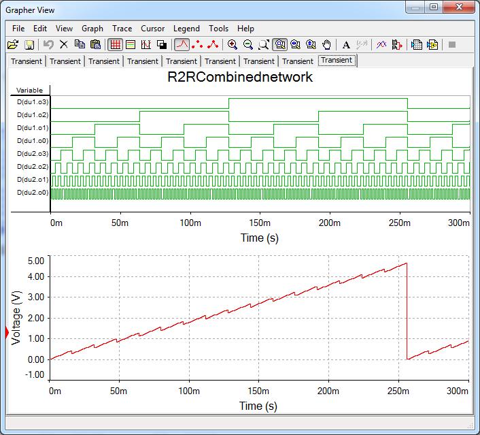
Task: Open a saved graph file
Action: [13, 45]
